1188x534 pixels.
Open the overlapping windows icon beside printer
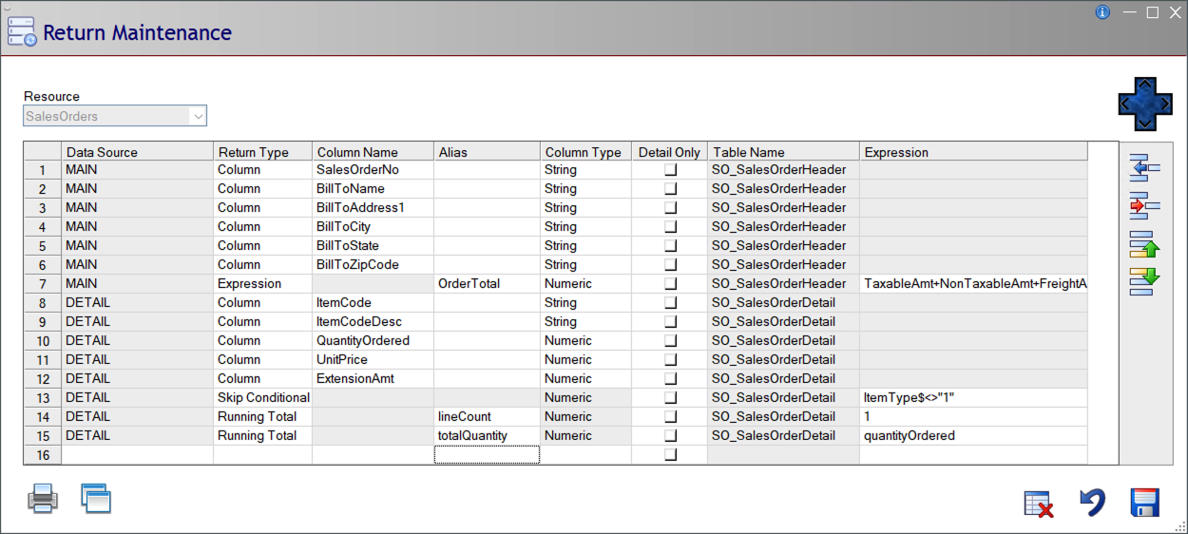[96, 499]
